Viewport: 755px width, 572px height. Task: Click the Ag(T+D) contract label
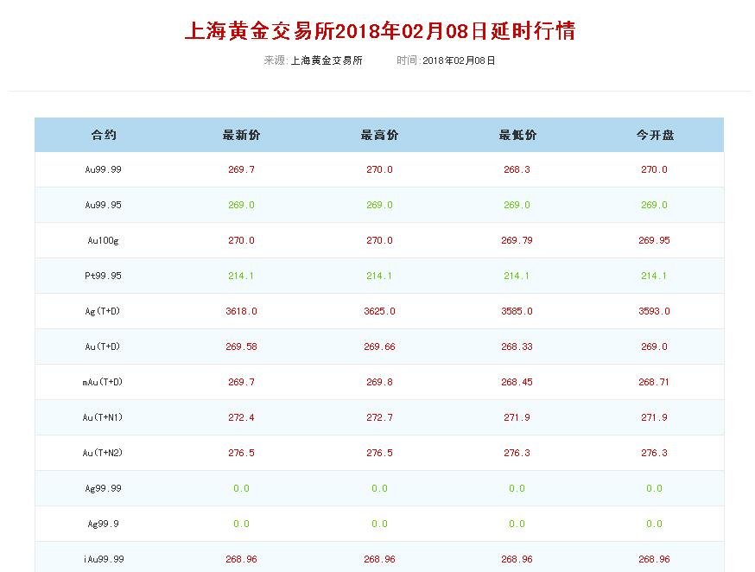point(102,311)
